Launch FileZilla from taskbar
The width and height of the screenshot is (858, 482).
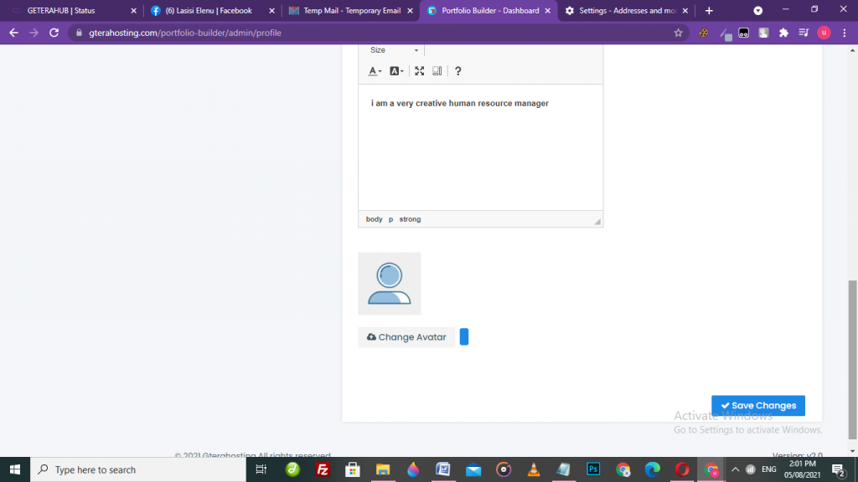323,469
